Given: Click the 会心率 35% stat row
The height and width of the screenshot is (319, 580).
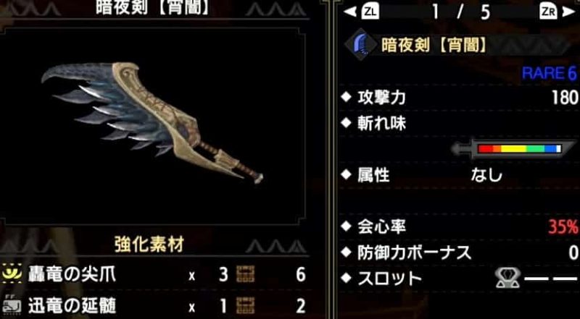Looking at the screenshot, I should 459,226.
